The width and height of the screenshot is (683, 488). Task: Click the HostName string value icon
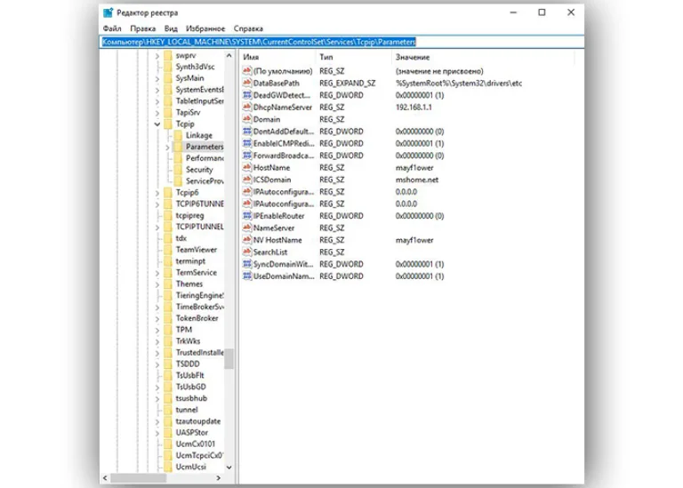[247, 167]
